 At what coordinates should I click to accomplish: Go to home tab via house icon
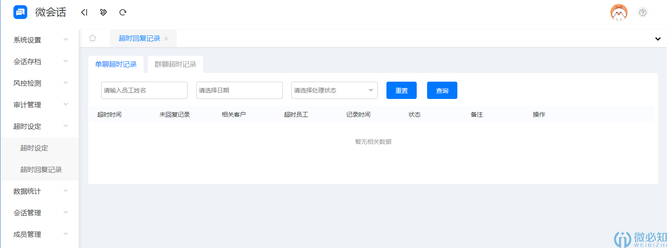[x=92, y=38]
